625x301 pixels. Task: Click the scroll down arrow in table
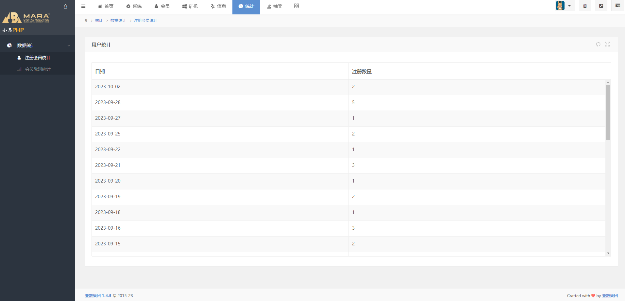pyautogui.click(x=608, y=253)
